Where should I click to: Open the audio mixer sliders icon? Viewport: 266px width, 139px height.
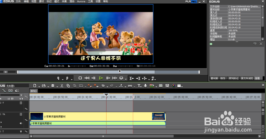167,86
